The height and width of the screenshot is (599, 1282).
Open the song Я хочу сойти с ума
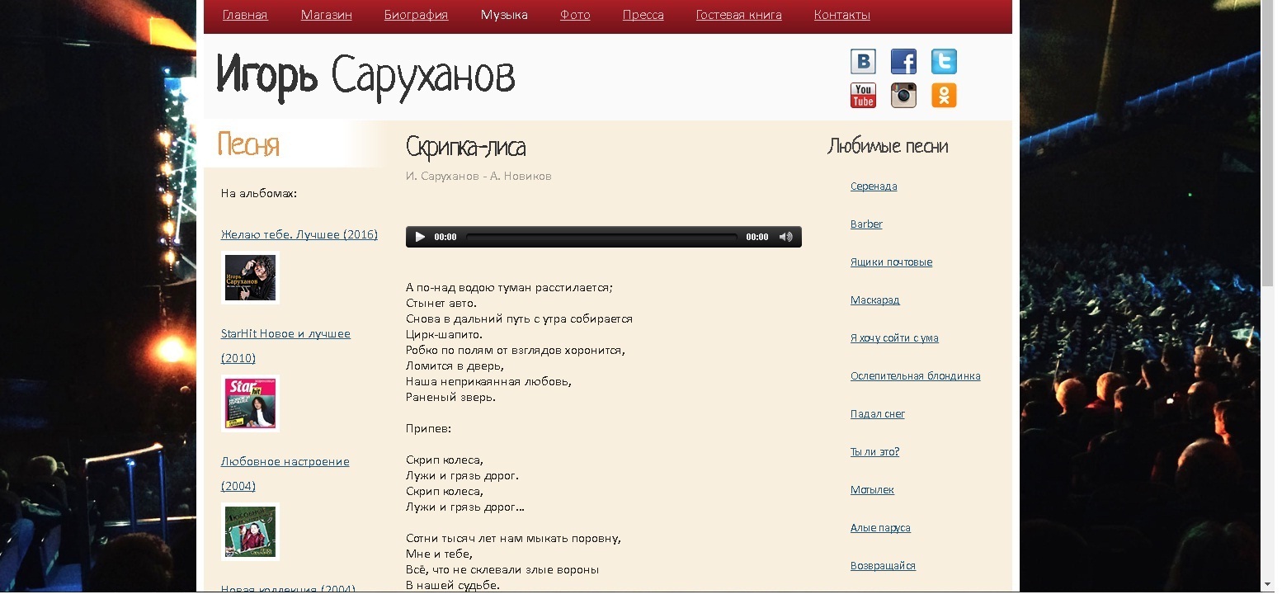click(x=894, y=338)
